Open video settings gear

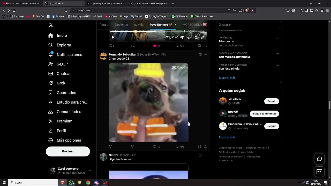[189, 37]
